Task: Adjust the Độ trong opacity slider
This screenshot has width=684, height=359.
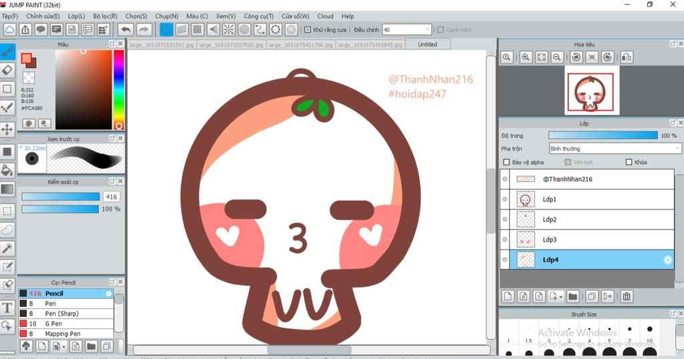Action: (x=603, y=135)
